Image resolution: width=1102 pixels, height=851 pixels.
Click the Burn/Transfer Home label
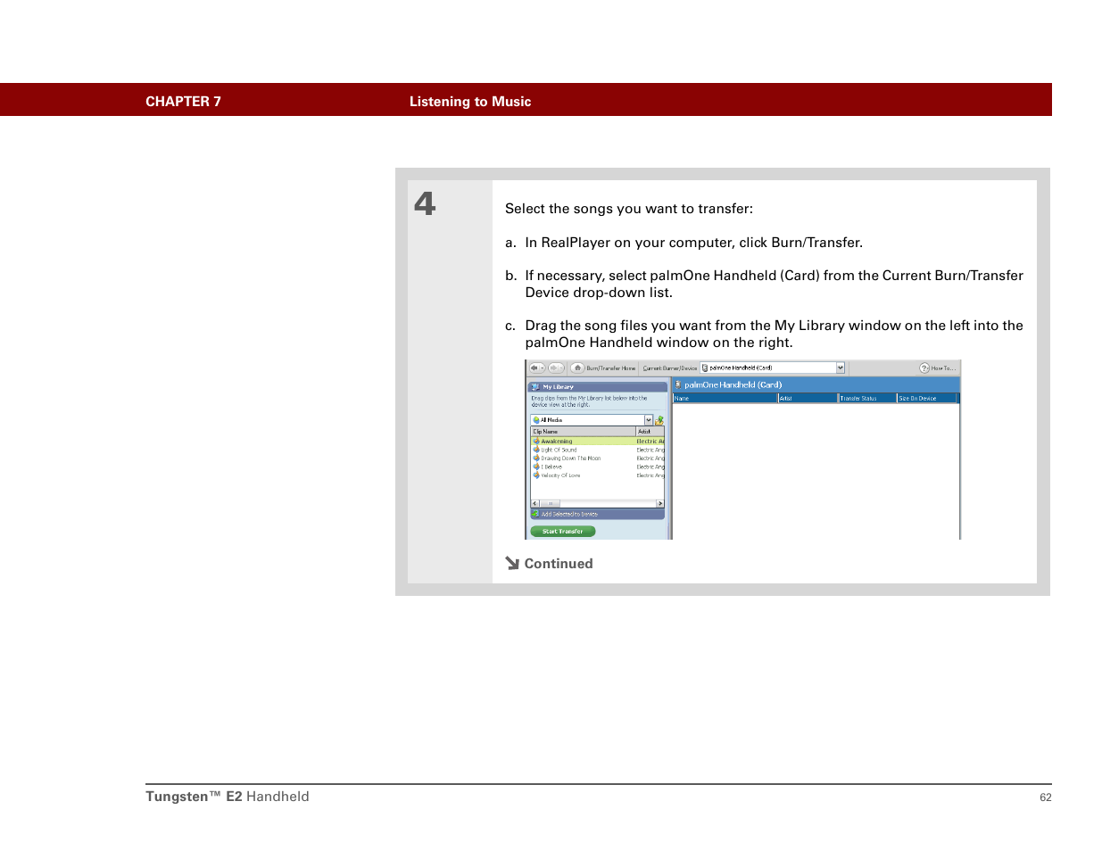[611, 368]
